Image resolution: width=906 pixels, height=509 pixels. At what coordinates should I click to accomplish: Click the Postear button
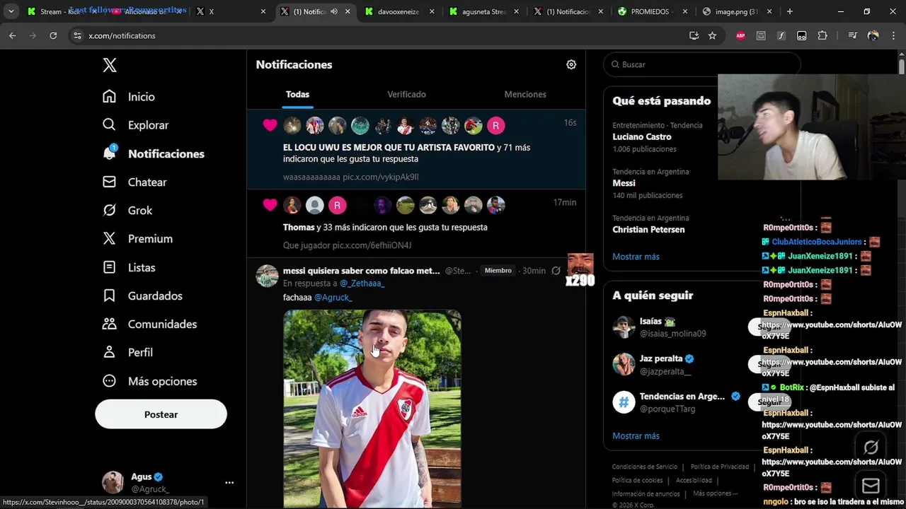[161, 414]
